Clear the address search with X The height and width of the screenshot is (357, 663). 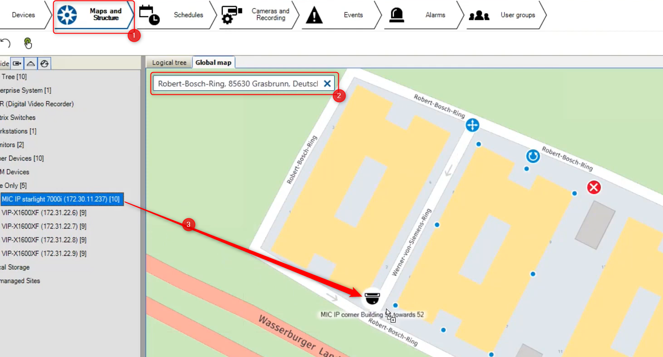pyautogui.click(x=327, y=83)
